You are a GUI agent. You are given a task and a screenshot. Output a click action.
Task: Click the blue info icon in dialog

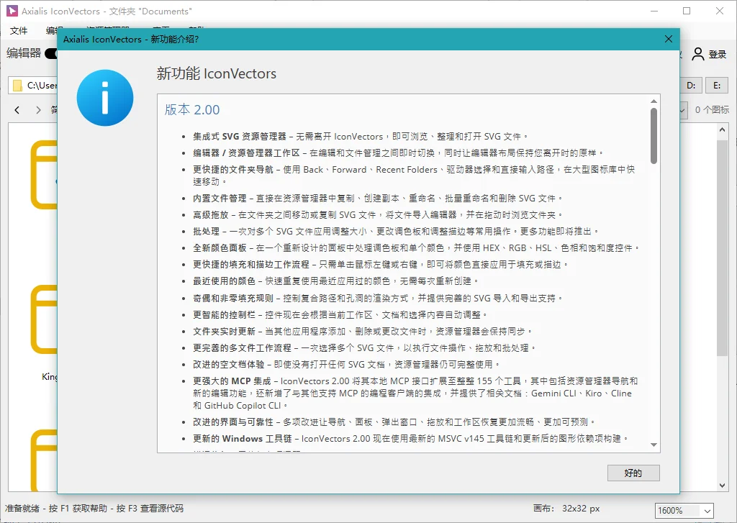point(105,98)
